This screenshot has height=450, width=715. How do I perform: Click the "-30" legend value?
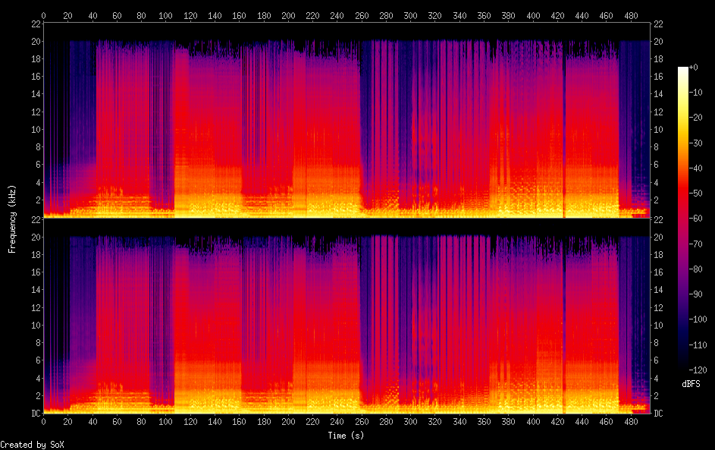[696, 143]
